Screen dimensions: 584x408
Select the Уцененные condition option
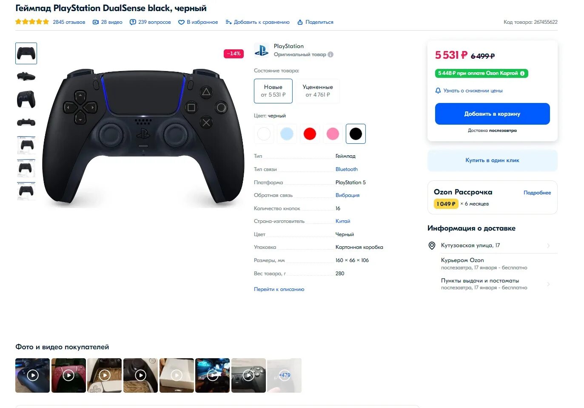pyautogui.click(x=318, y=91)
